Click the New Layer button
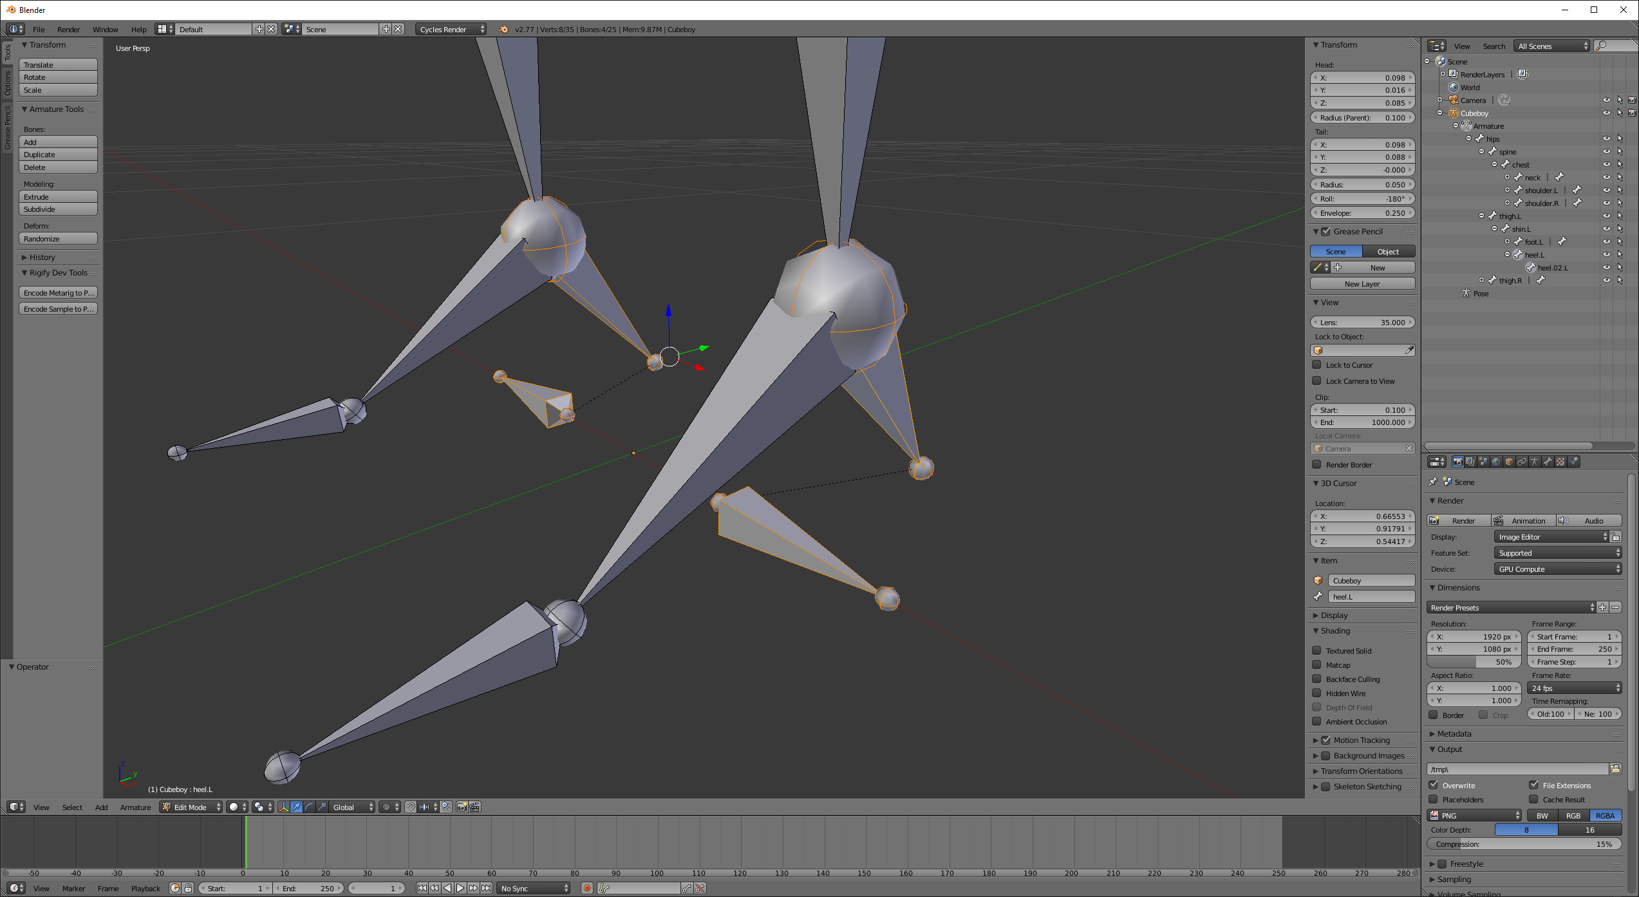This screenshot has width=1639, height=897. pos(1362,284)
